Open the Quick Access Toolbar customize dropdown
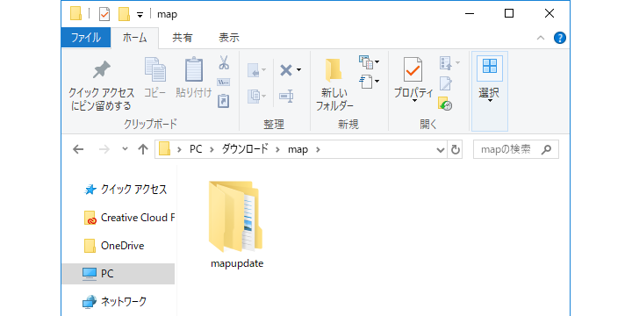632x316 pixels. tap(140, 15)
